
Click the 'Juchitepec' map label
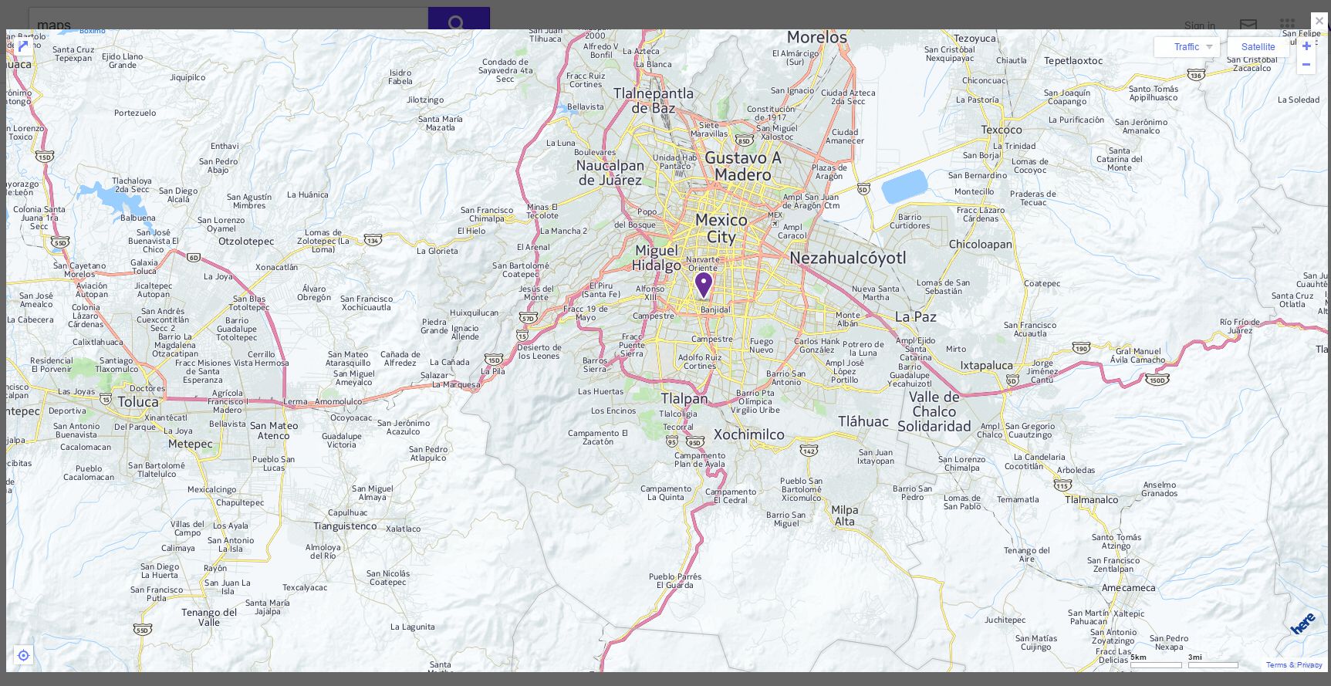point(1005,620)
